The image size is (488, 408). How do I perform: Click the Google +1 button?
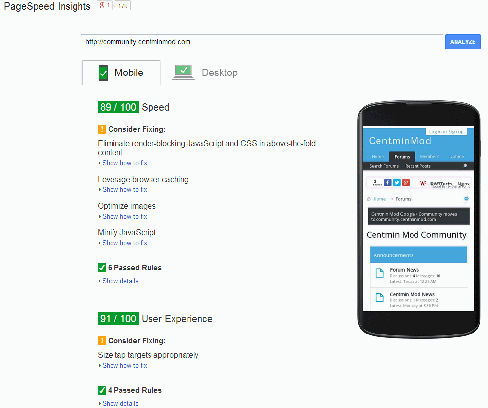pos(104,5)
